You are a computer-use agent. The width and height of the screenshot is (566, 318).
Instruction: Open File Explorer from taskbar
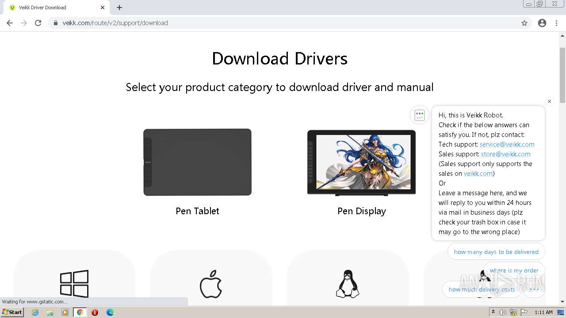(50, 312)
